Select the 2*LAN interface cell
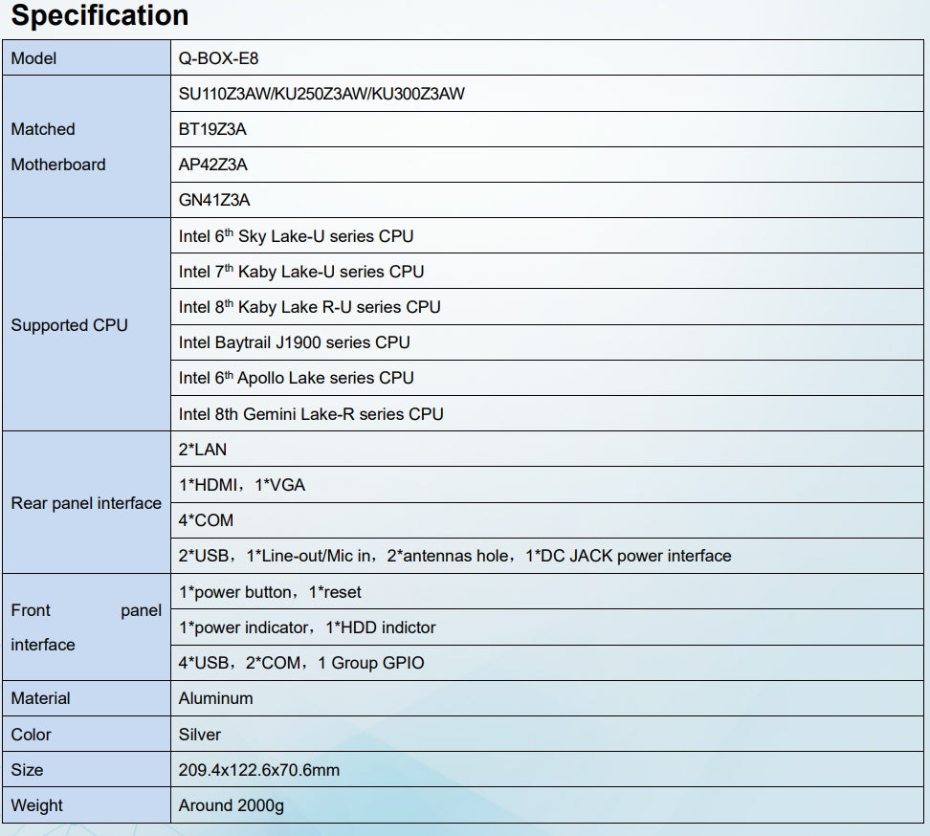930x836 pixels. tap(203, 450)
